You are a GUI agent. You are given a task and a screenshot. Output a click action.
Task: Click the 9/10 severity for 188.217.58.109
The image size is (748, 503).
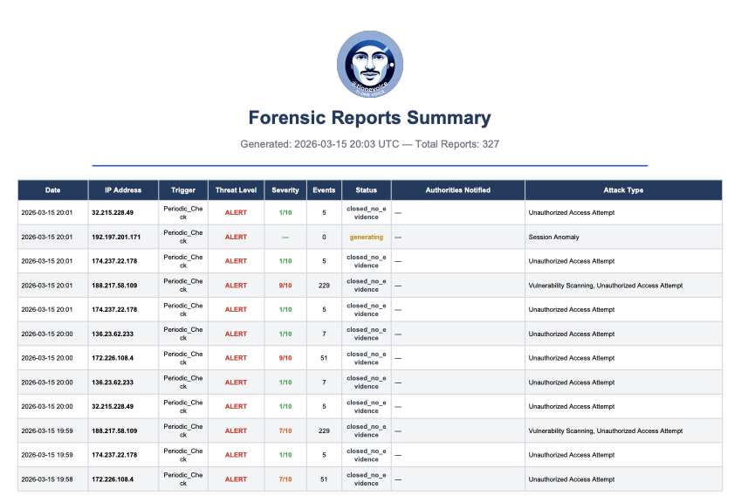tap(285, 286)
